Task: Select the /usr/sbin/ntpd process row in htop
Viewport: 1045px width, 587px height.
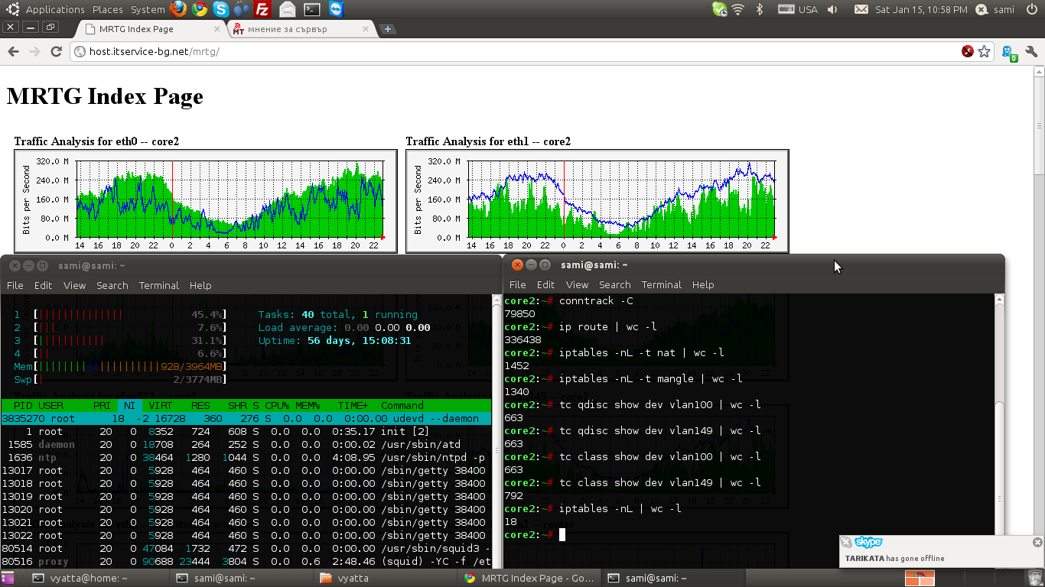Action: [x=245, y=457]
